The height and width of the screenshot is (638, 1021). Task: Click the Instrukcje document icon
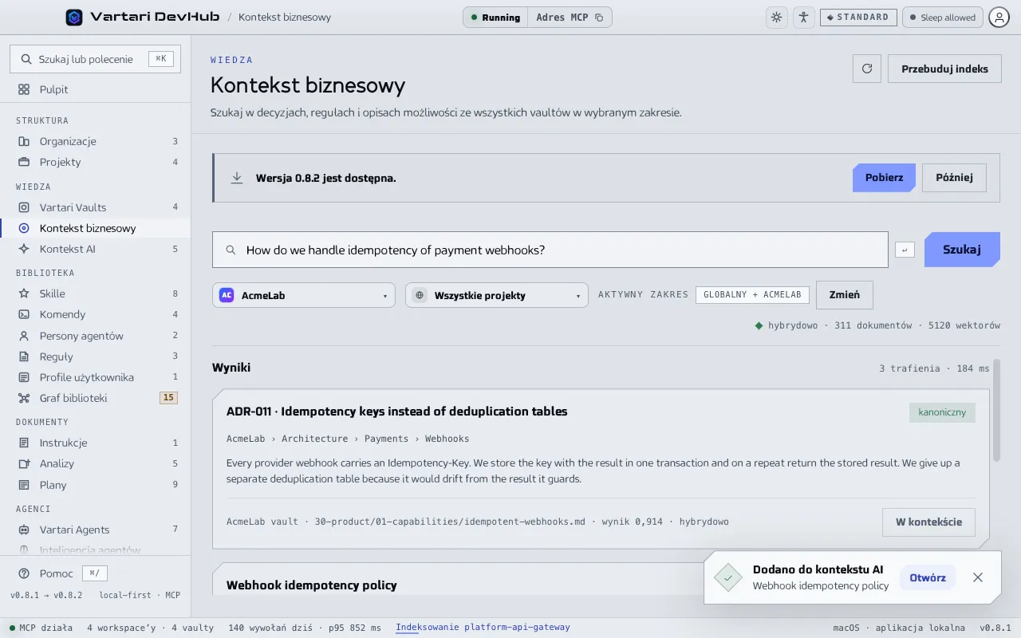tap(24, 443)
